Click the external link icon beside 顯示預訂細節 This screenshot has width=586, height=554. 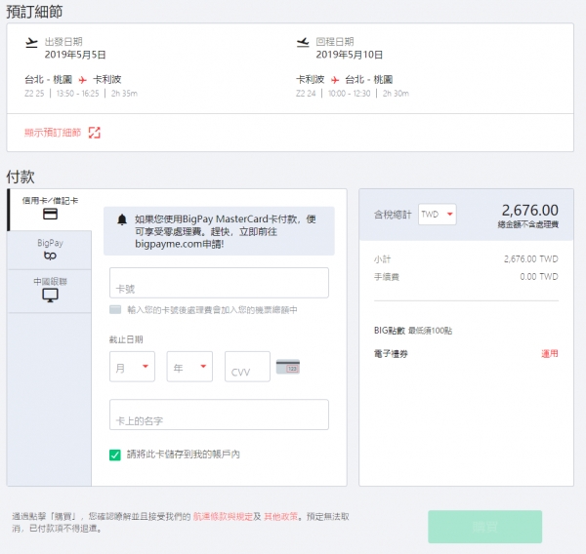(95, 133)
